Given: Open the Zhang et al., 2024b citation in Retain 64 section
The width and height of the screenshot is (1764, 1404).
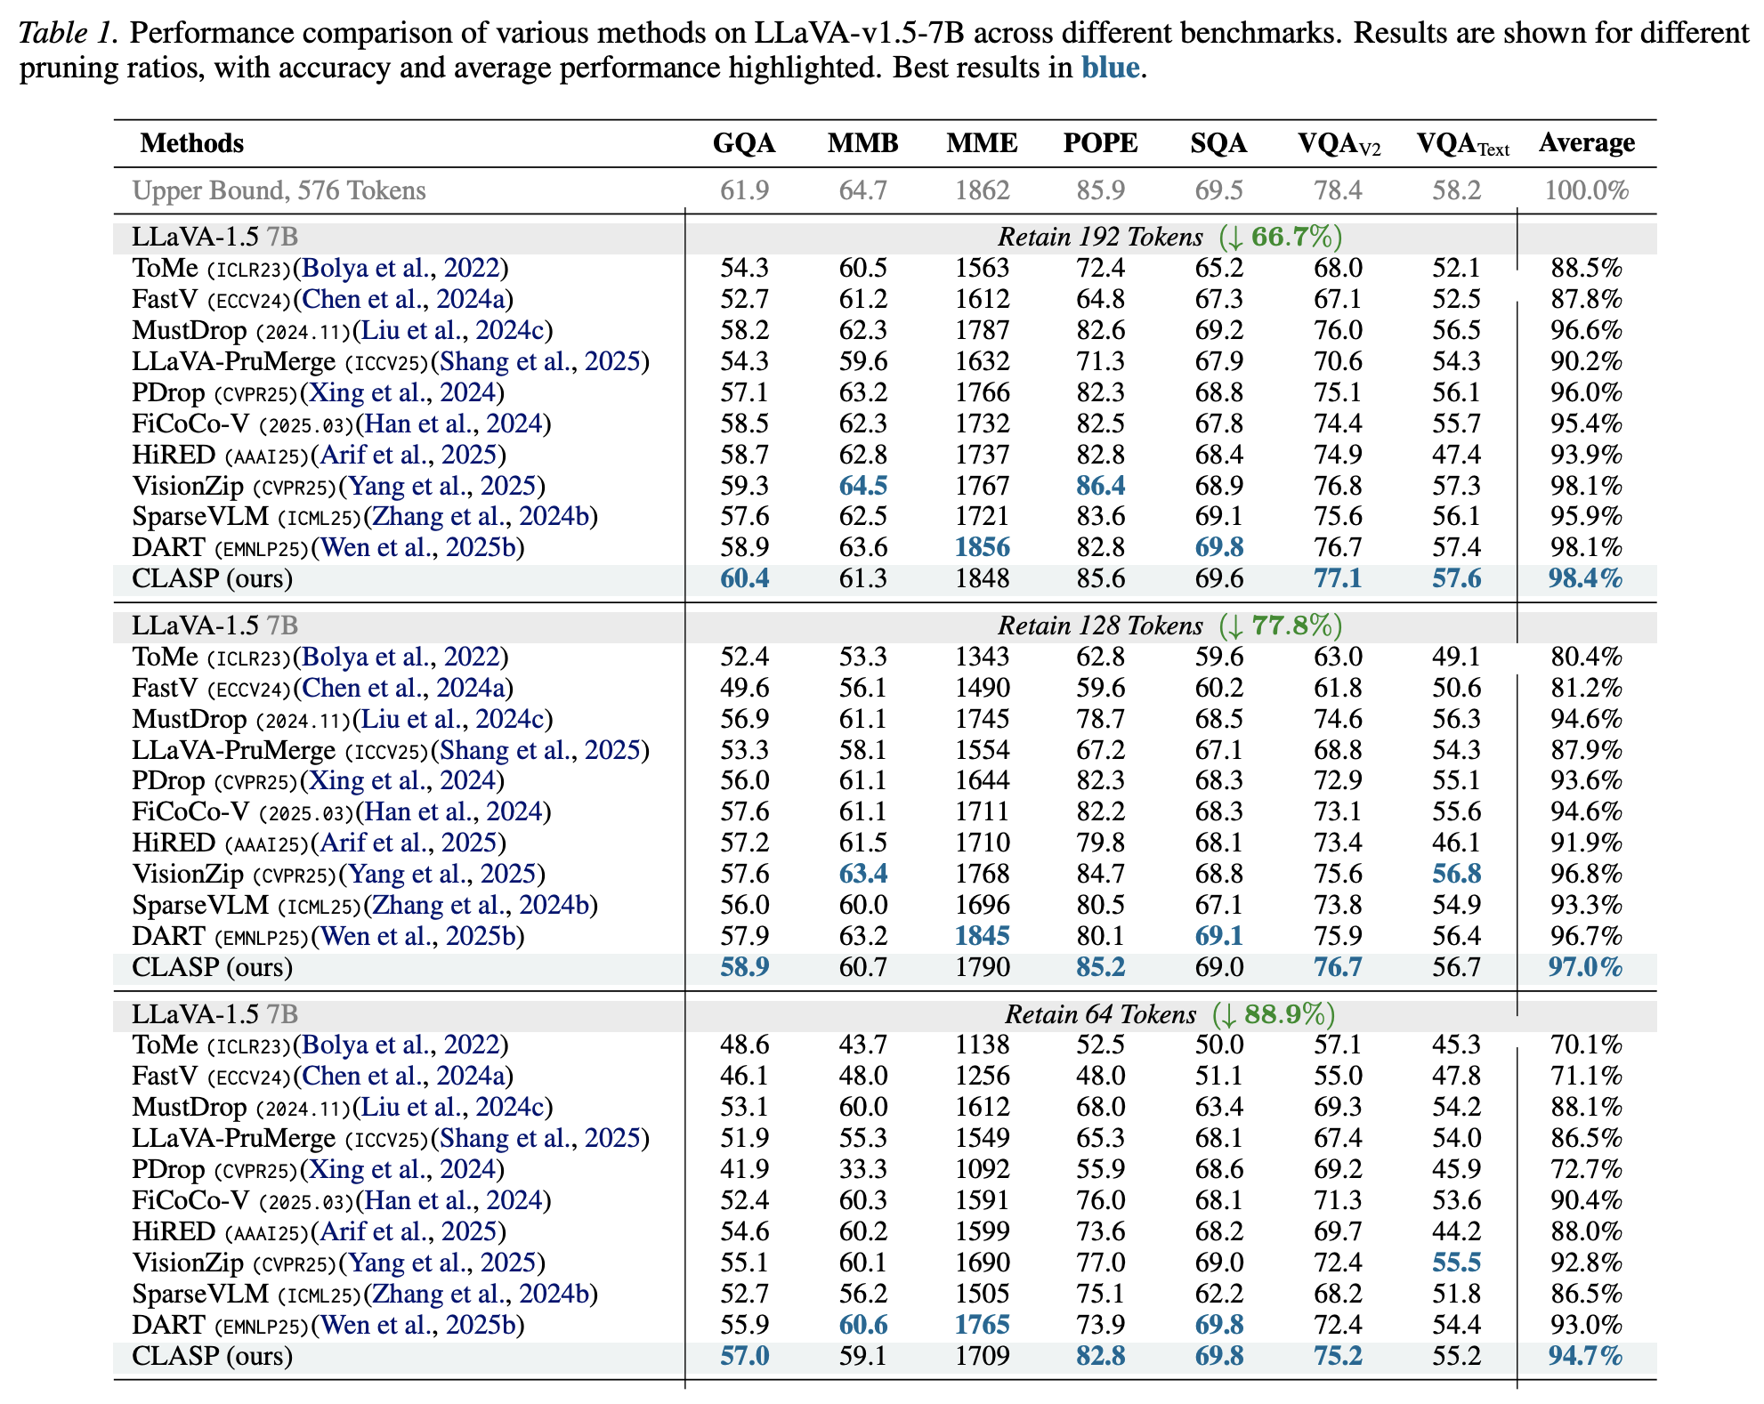Looking at the screenshot, I should coord(481,1294).
